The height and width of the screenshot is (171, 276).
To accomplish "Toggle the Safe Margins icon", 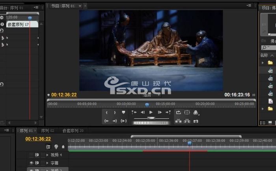I will pyautogui.click(x=187, y=113).
